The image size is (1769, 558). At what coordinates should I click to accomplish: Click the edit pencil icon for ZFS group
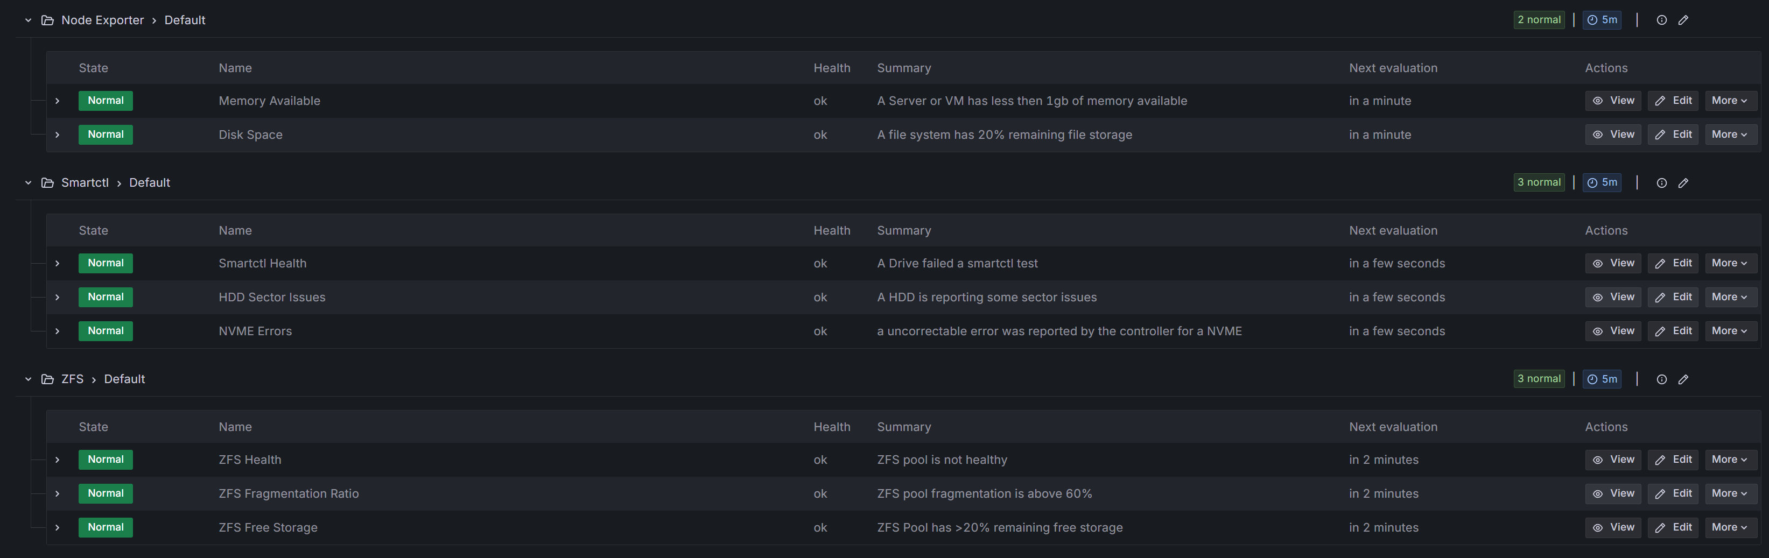pos(1683,379)
